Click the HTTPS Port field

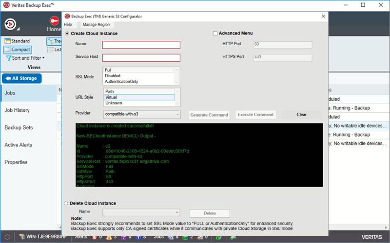283,57
